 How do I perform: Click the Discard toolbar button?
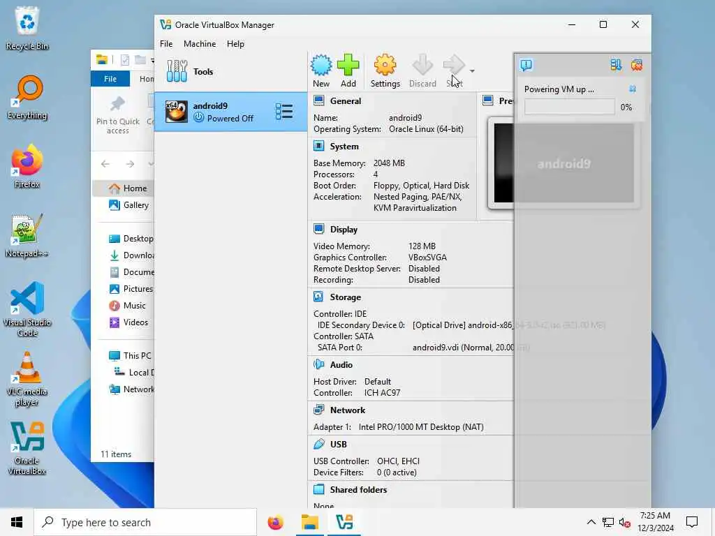422,70
